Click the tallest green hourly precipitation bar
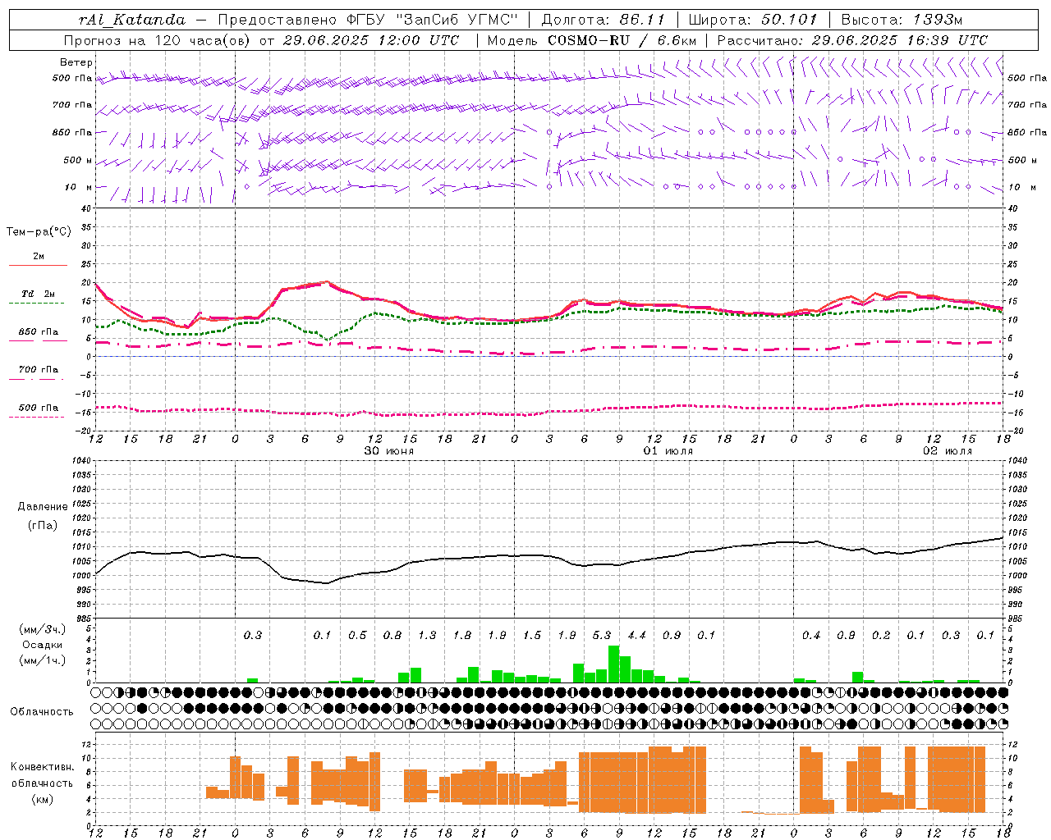 613,664
